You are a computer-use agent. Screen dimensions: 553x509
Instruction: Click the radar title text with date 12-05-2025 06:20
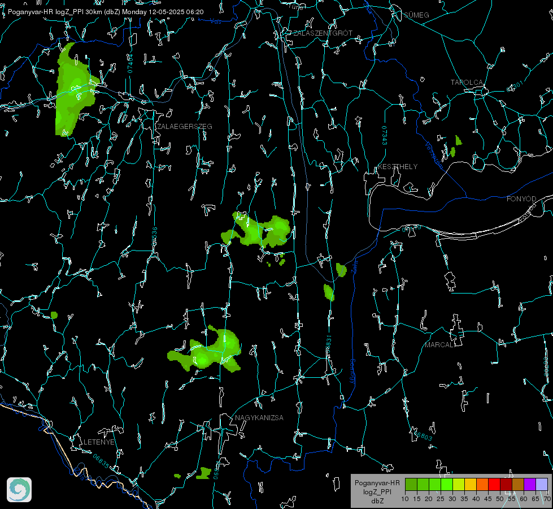tap(106, 12)
